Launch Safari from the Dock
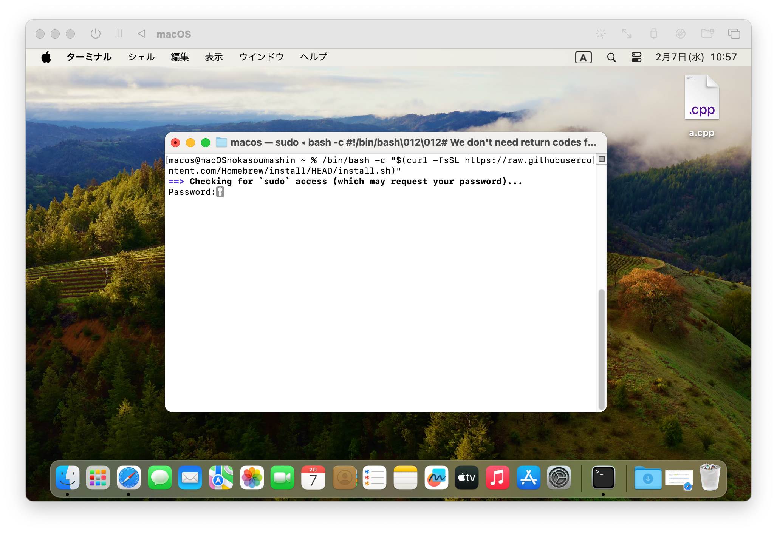 (128, 478)
